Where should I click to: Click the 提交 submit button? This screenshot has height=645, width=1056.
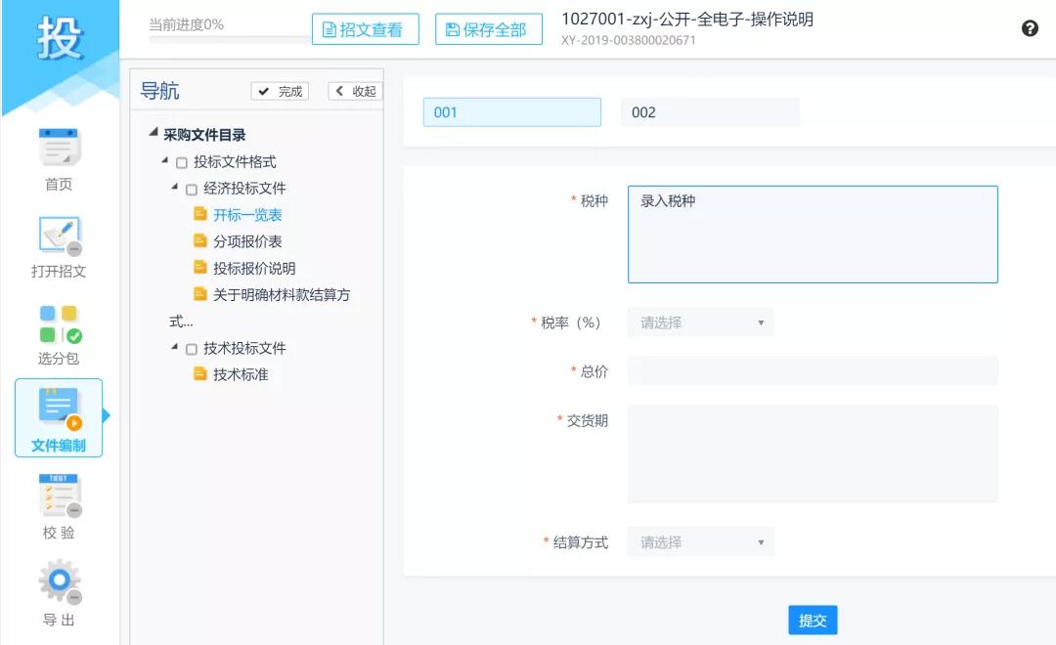(x=813, y=620)
